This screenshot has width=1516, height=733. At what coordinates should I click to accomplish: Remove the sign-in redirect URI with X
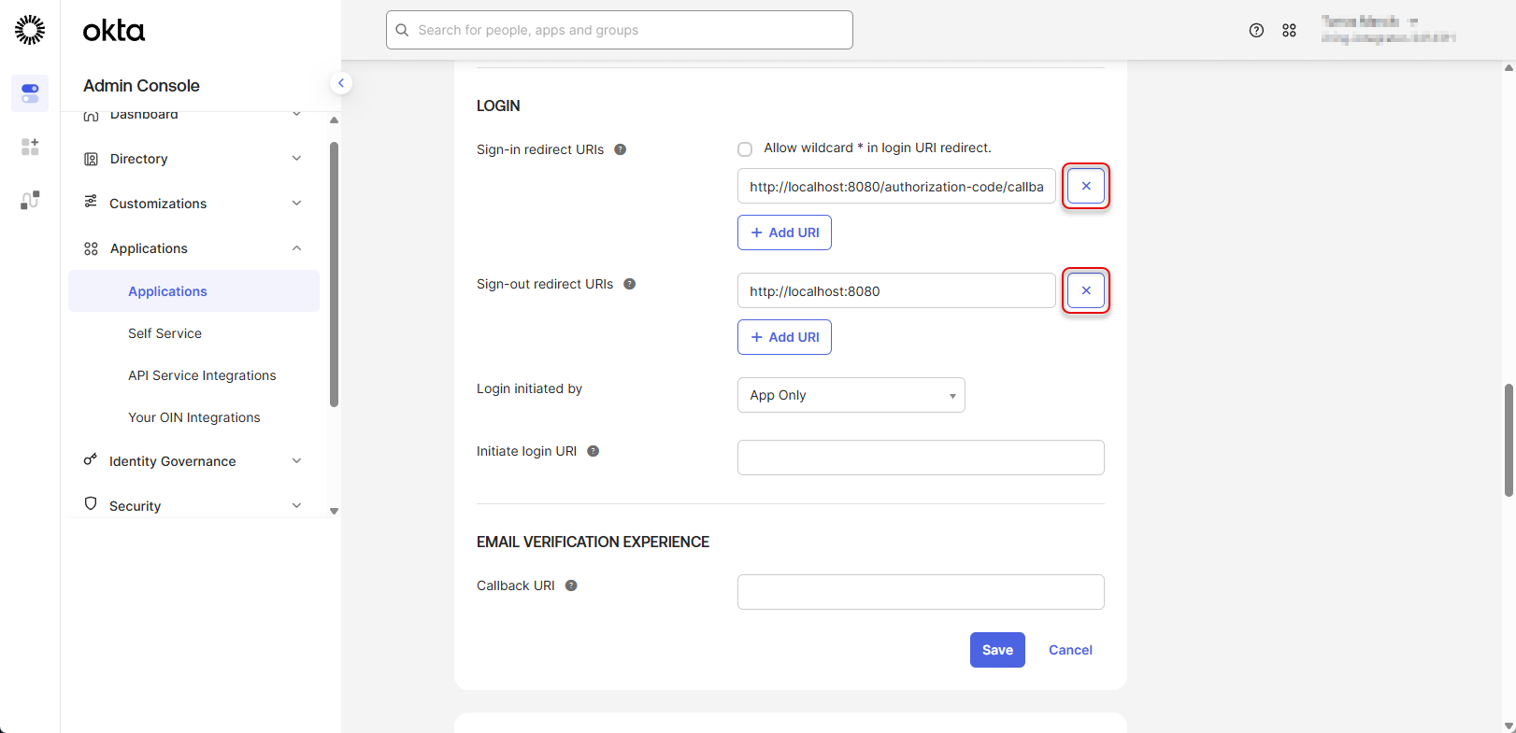[x=1085, y=186]
